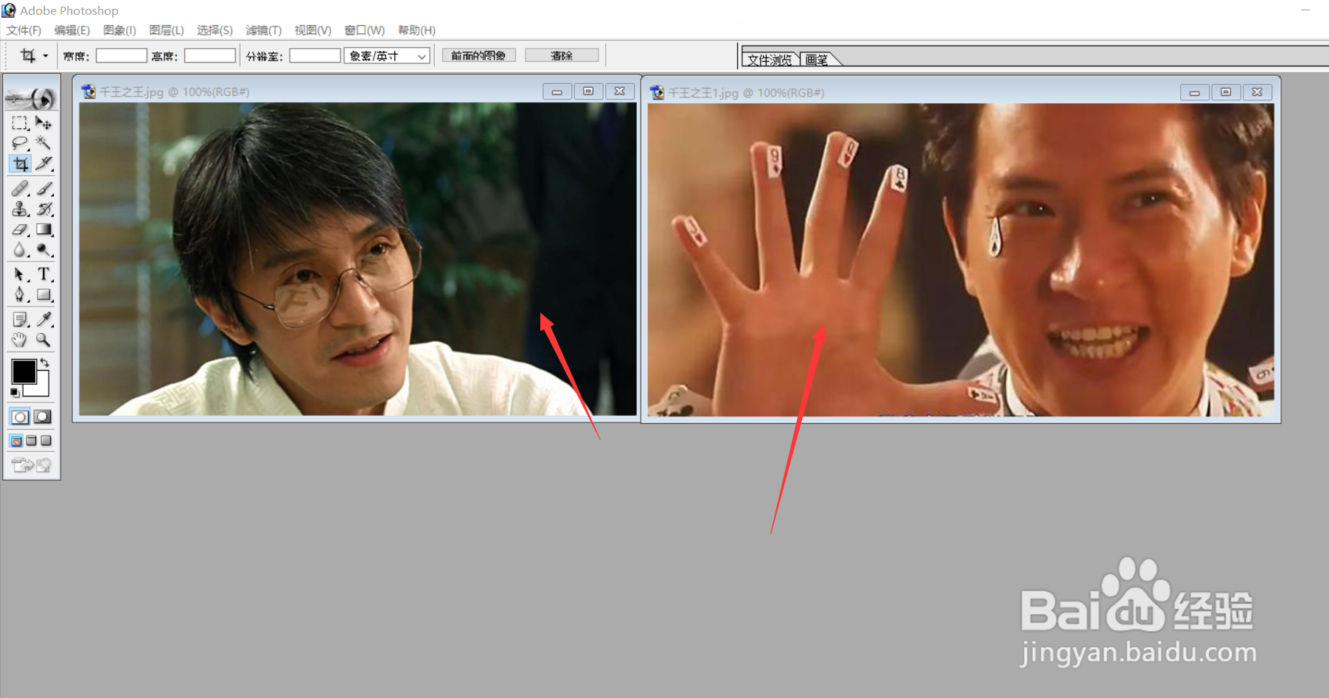The height and width of the screenshot is (698, 1329).
Task: Click the 清除 button
Action: (562, 55)
